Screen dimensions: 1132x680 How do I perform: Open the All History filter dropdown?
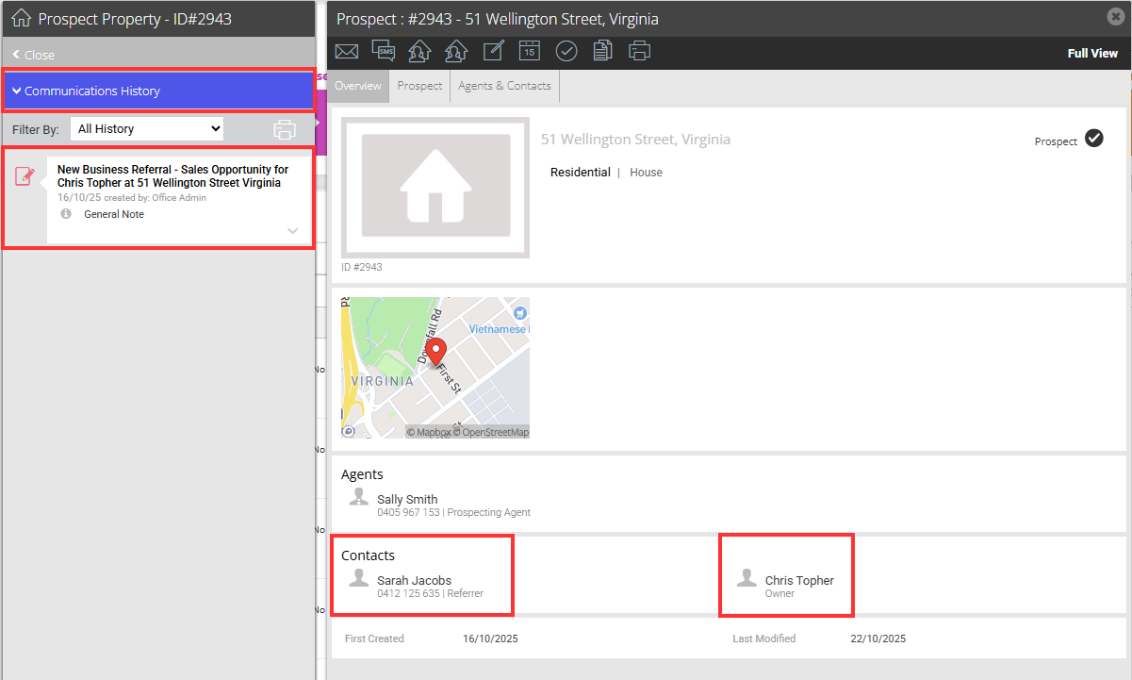point(147,128)
